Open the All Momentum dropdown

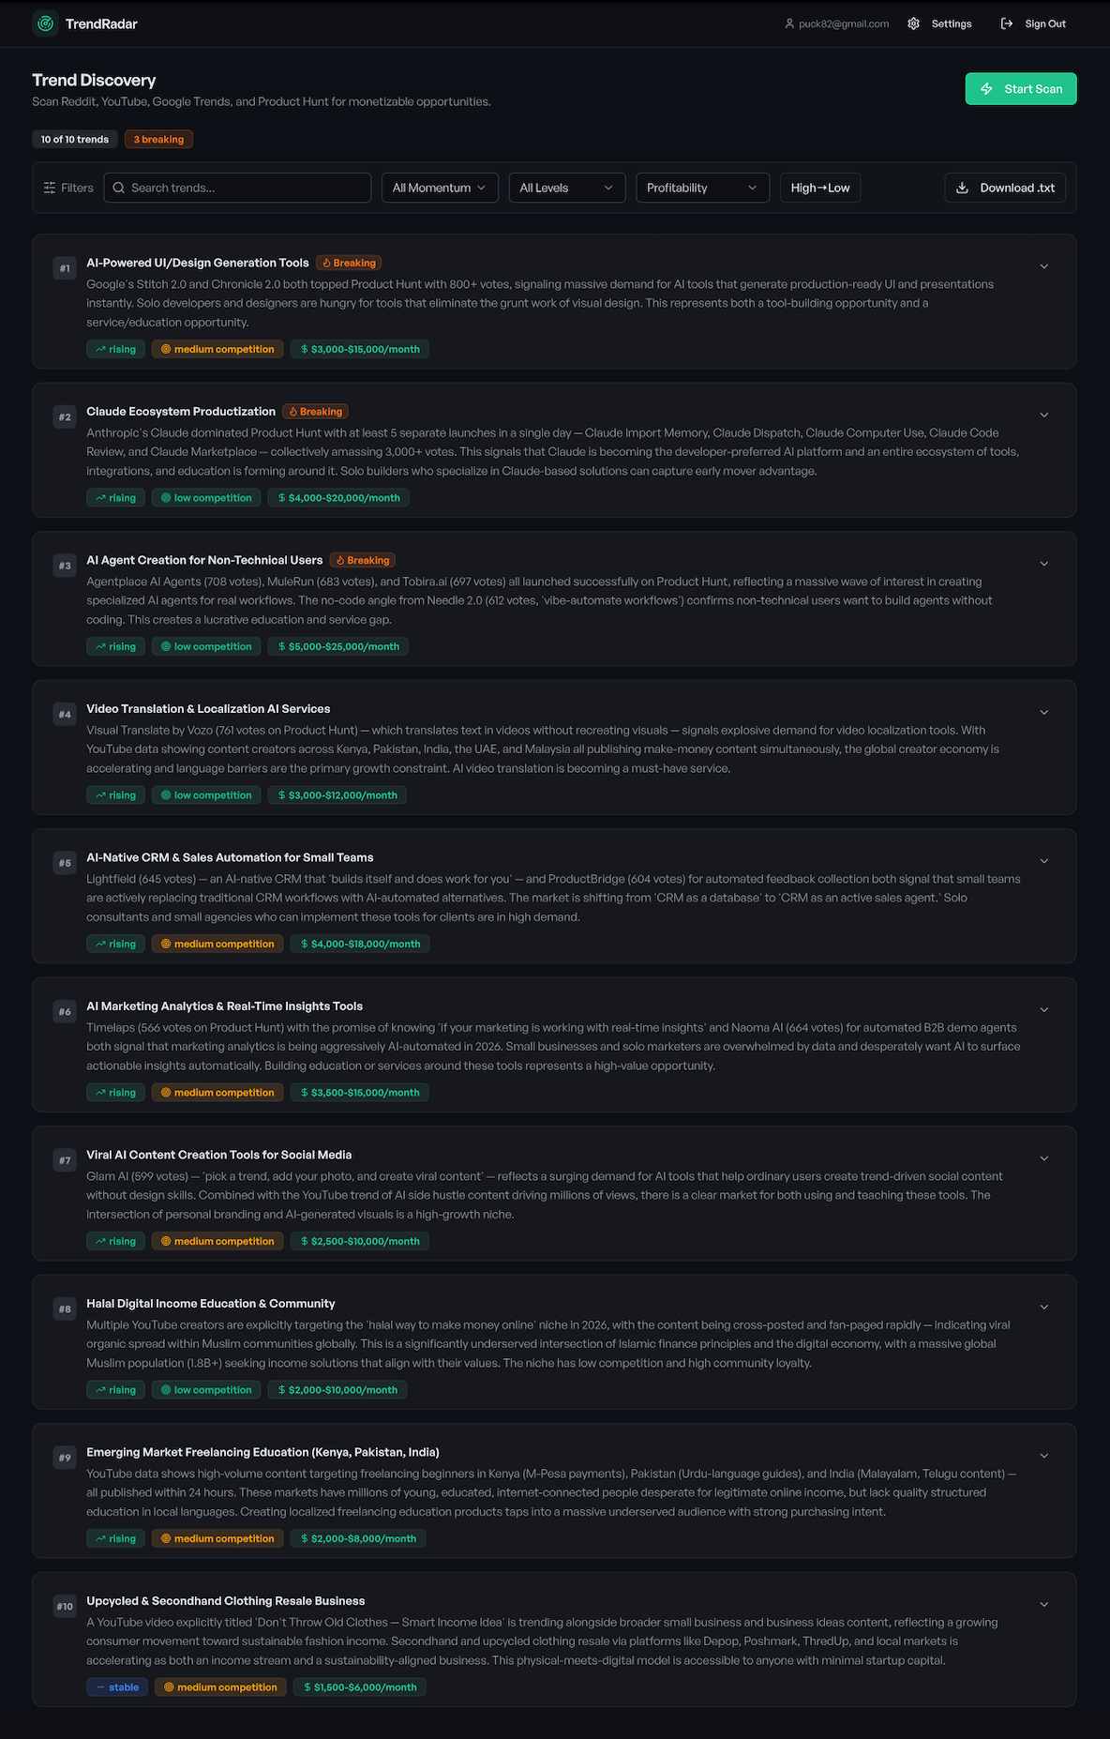click(440, 188)
